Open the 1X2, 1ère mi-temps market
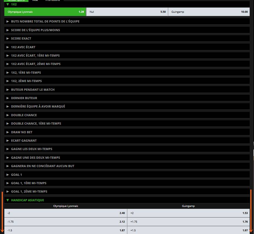Screen dimensions: 254x234 click(x=127, y=73)
